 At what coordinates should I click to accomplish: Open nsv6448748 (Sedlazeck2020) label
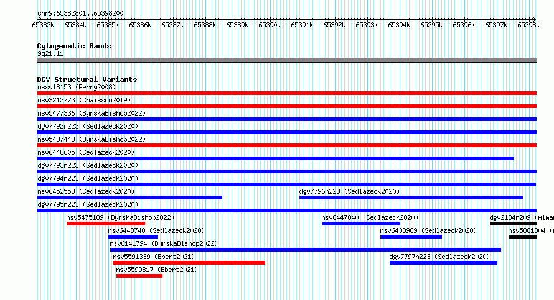156,230
